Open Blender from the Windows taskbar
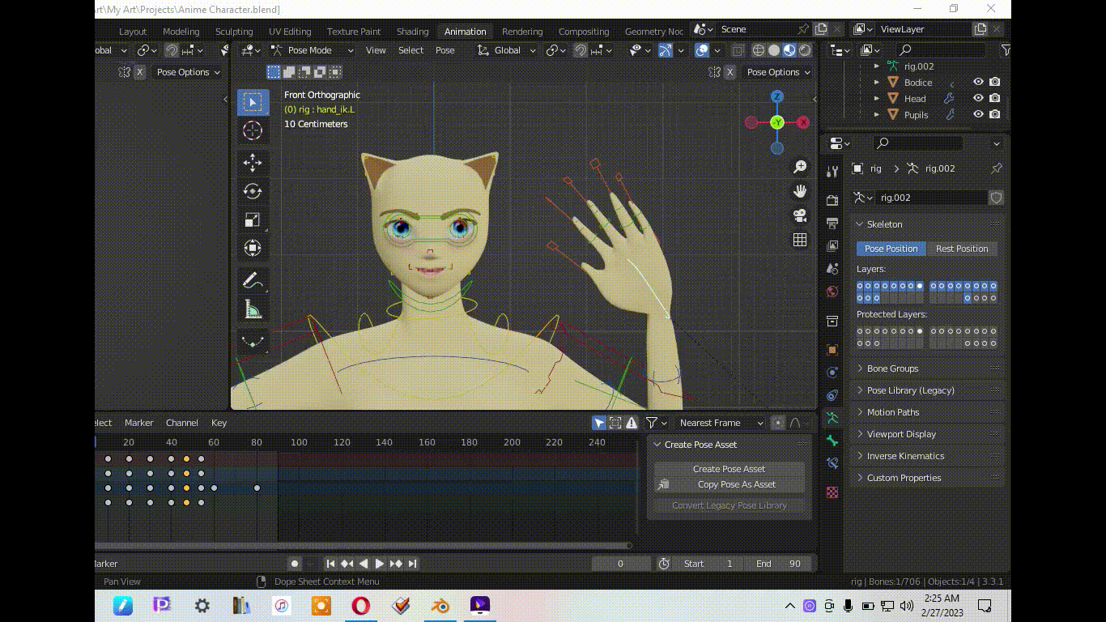 pos(440,606)
